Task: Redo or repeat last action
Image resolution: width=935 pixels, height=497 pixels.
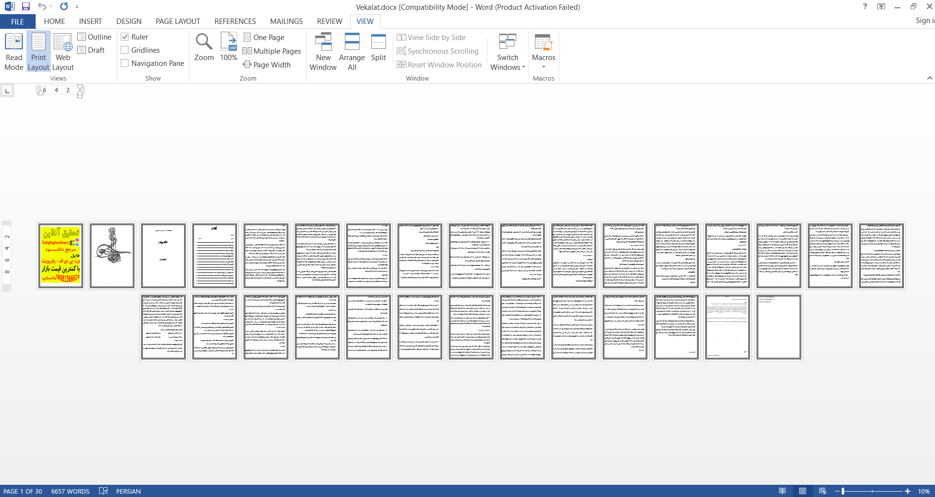Action: (64, 7)
